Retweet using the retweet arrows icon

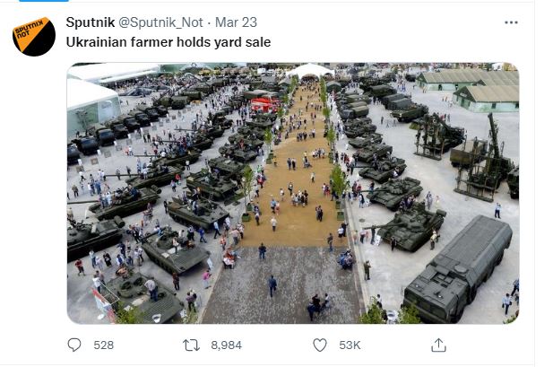[x=191, y=345]
